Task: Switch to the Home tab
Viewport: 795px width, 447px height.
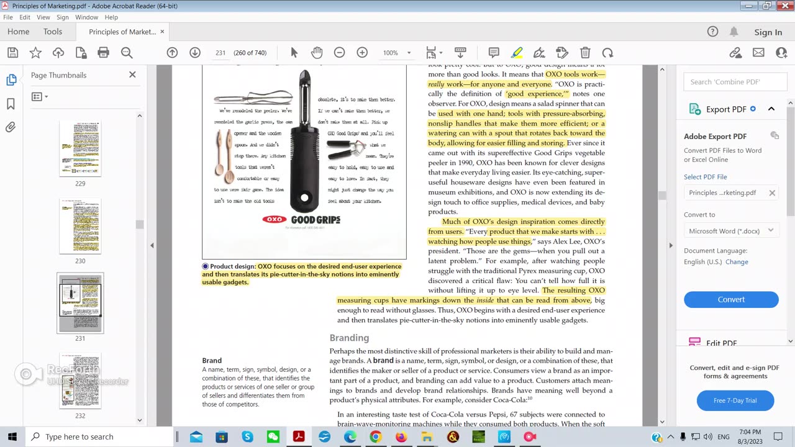Action: pos(18,32)
